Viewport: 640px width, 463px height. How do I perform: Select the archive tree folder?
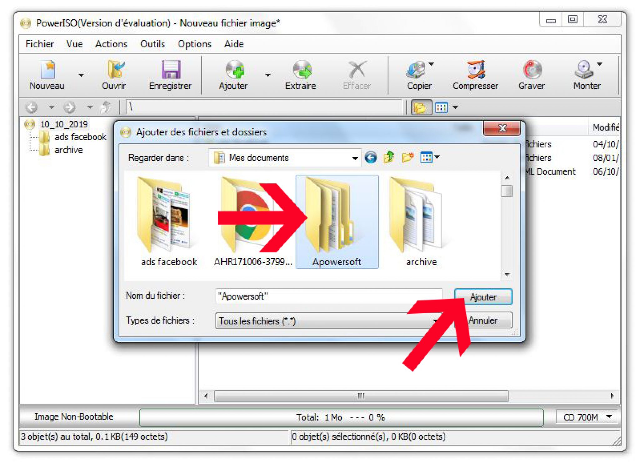coord(69,150)
